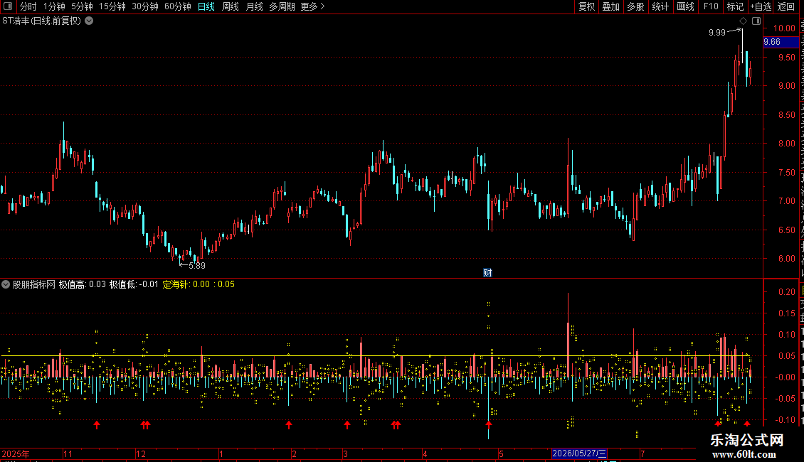Activate the 画线 drawing tool
Screen dimensions: 804x462
(x=686, y=6)
